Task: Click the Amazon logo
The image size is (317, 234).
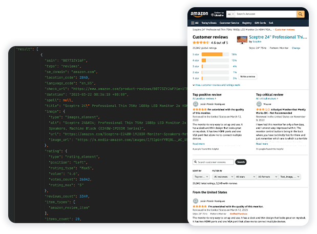Action: coord(199,14)
